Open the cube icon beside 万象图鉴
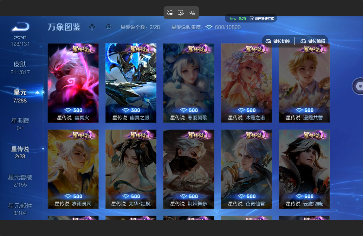The image size is (363, 236). [92, 27]
